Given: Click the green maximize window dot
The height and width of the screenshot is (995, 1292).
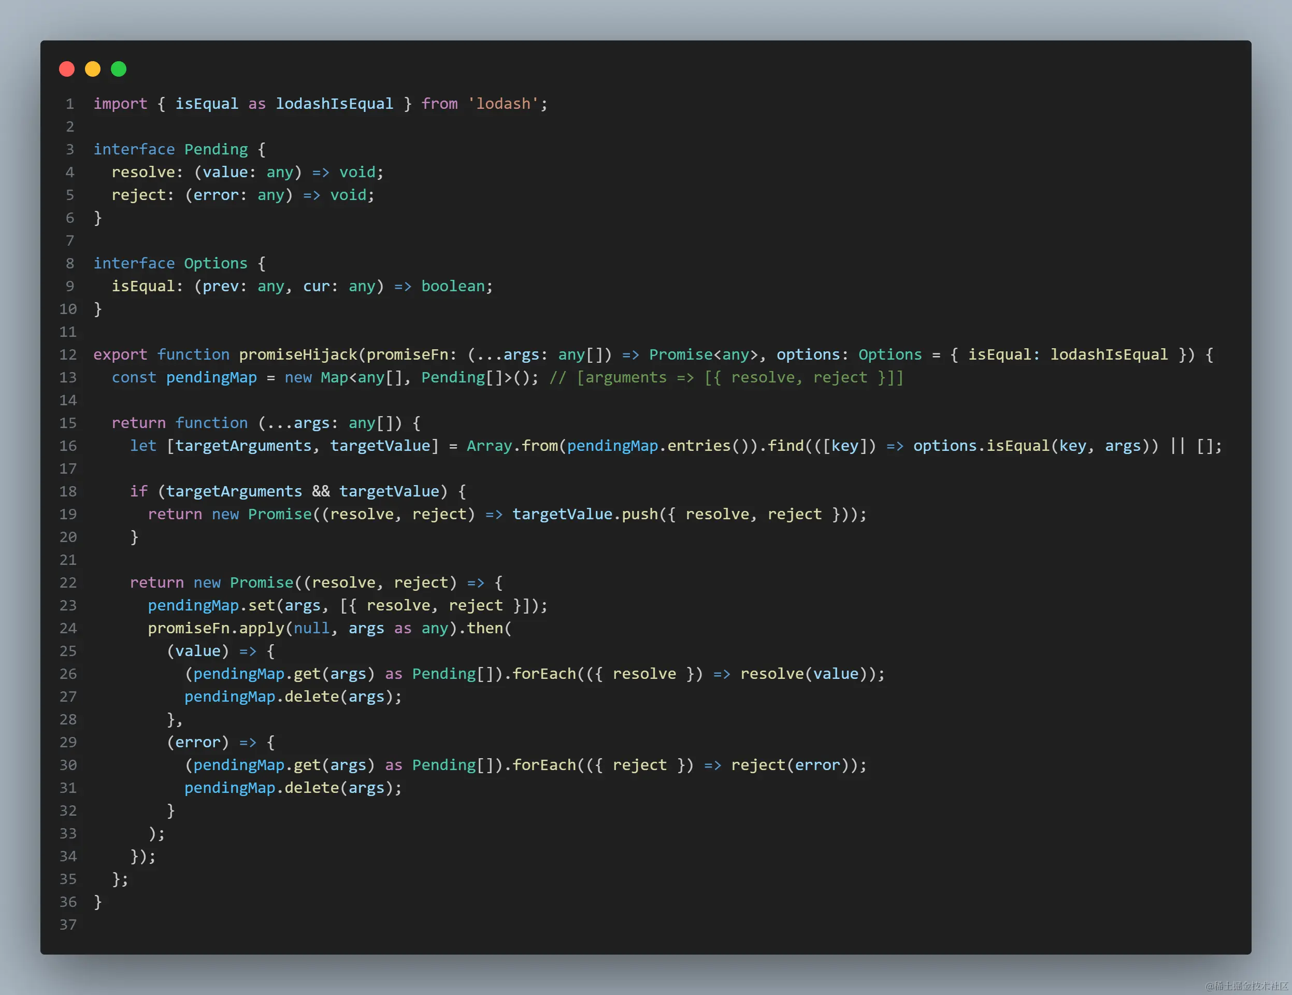Looking at the screenshot, I should point(119,69).
